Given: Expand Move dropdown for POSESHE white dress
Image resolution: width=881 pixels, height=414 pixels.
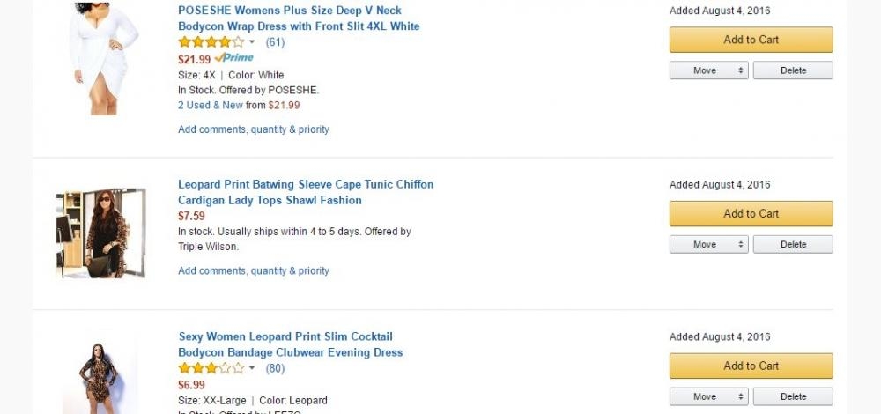Looking at the screenshot, I should coord(708,70).
